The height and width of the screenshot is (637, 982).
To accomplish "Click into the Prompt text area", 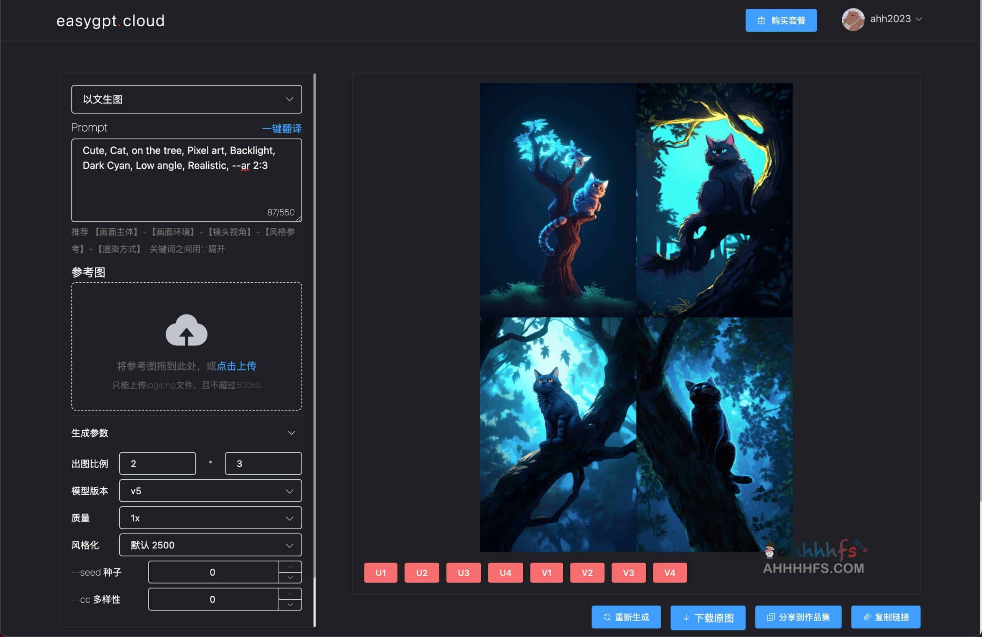I will pos(186,180).
